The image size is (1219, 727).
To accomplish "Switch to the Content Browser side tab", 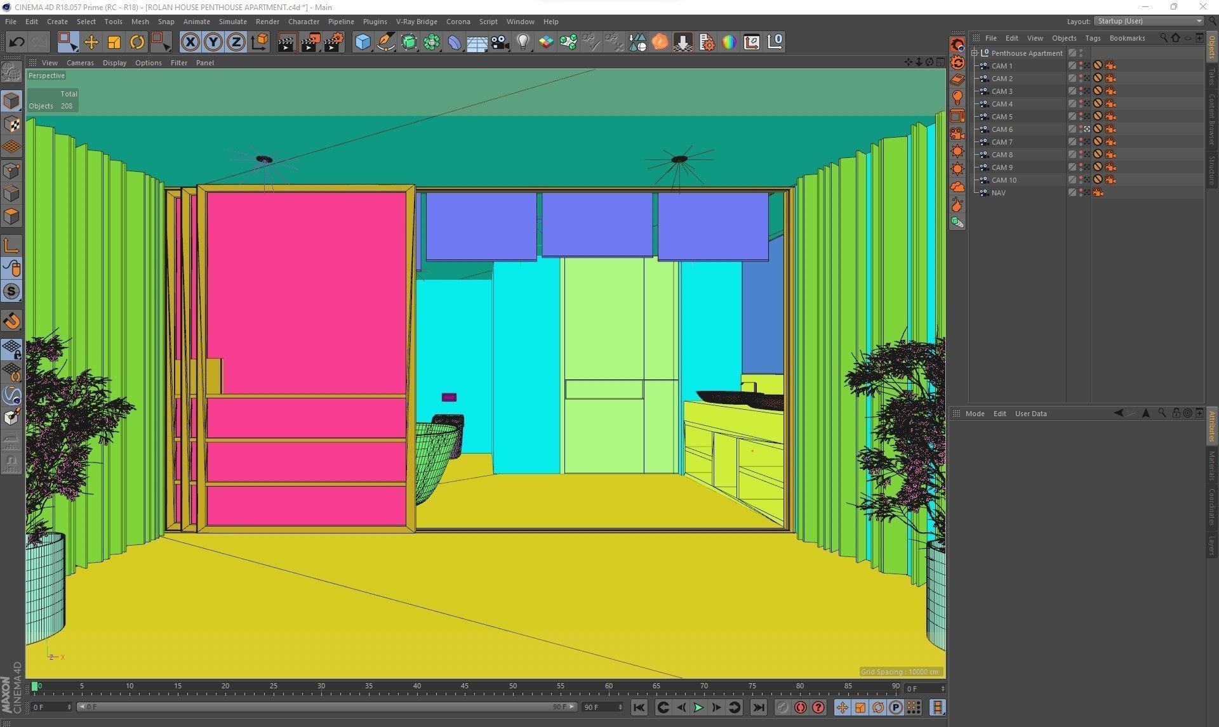I will (1212, 120).
